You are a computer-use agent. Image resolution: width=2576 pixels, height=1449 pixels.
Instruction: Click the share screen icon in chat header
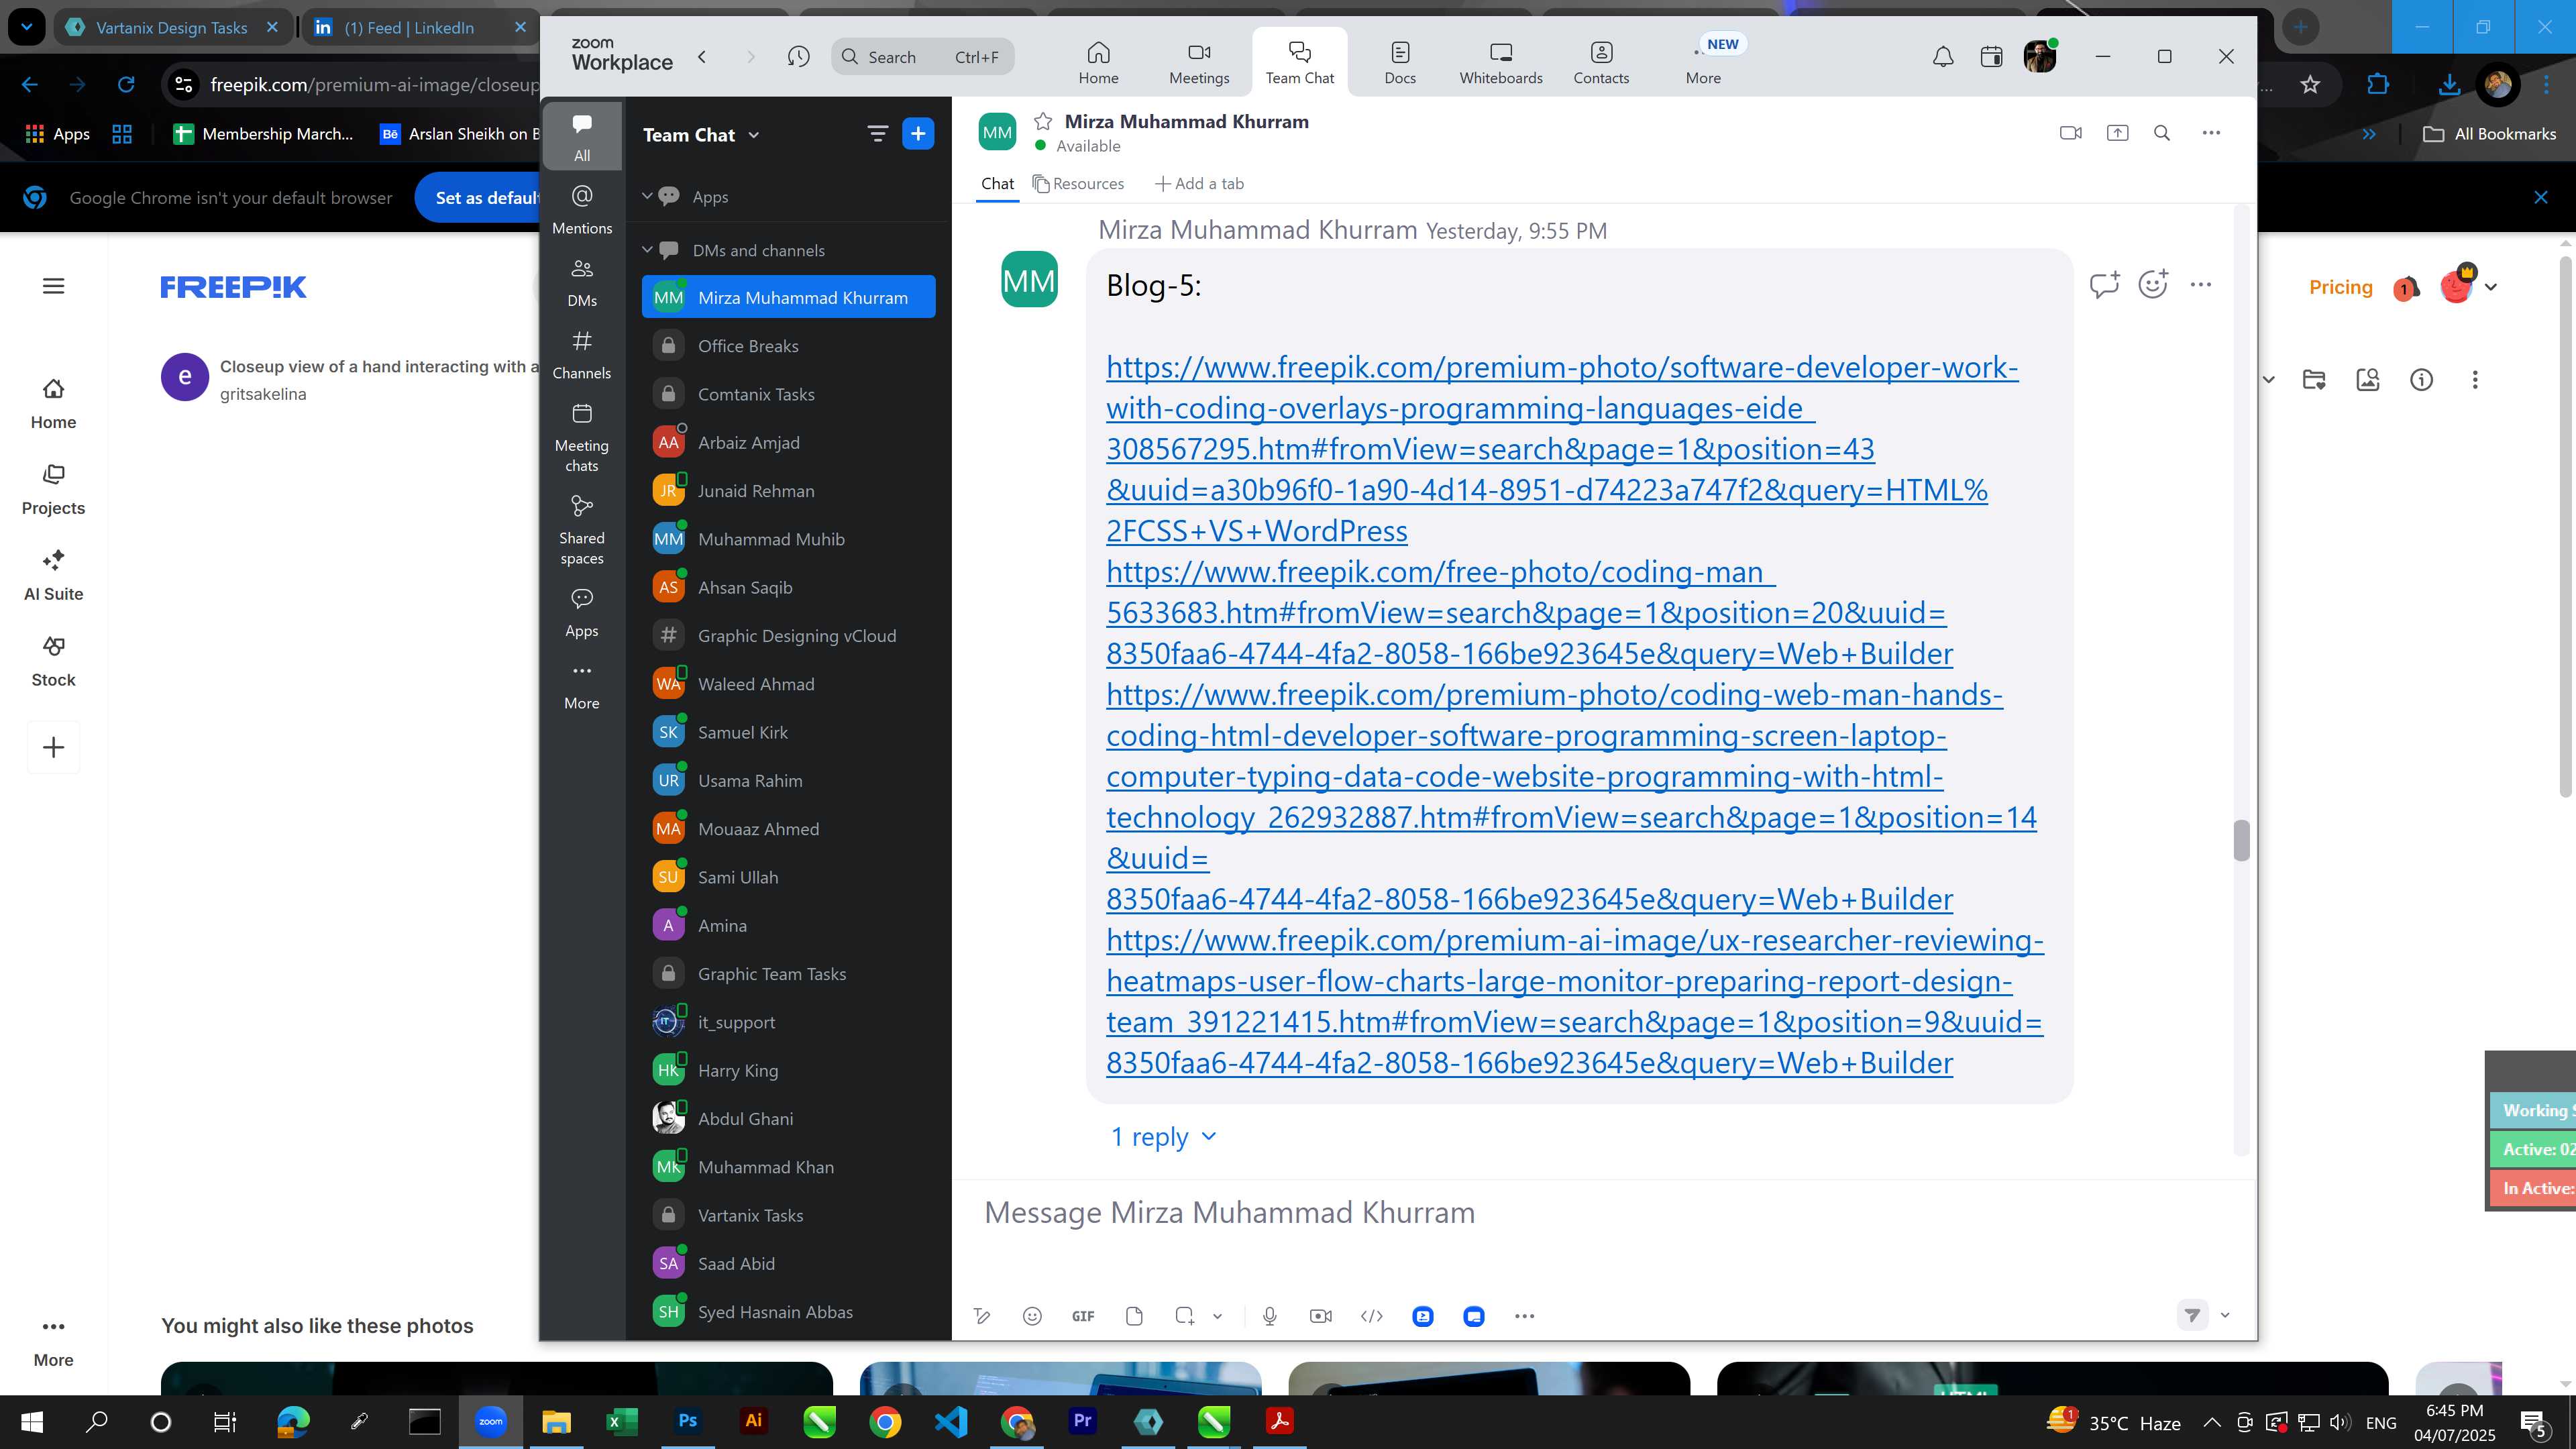click(2117, 133)
